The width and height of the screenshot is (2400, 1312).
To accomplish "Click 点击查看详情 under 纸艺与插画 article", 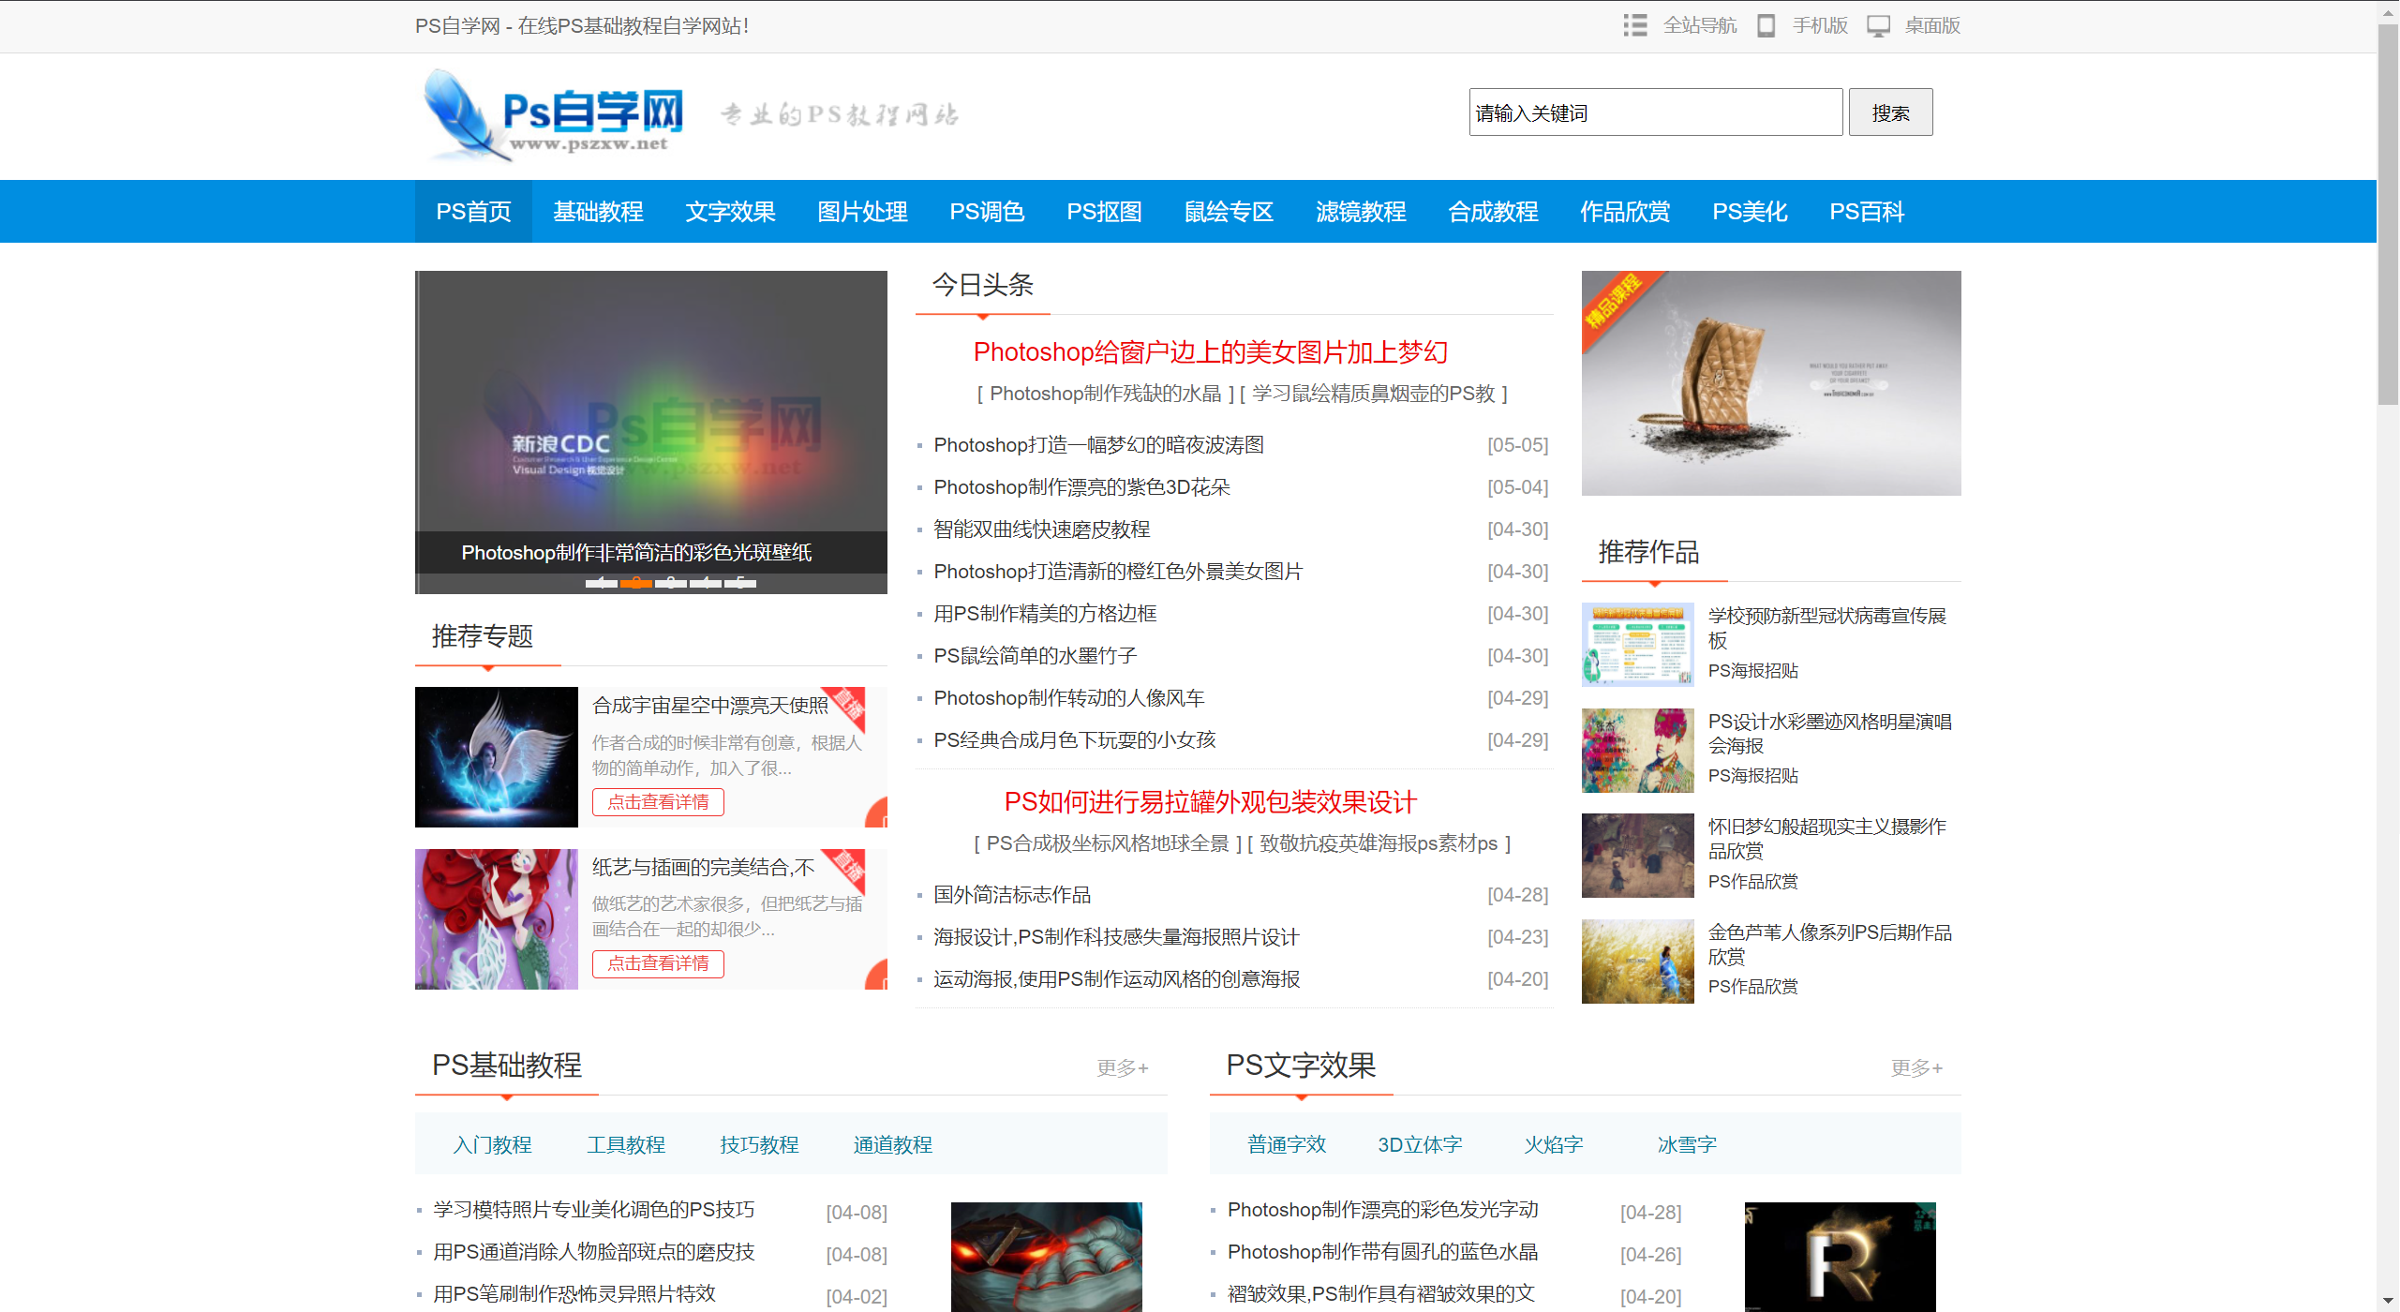I will 658,963.
